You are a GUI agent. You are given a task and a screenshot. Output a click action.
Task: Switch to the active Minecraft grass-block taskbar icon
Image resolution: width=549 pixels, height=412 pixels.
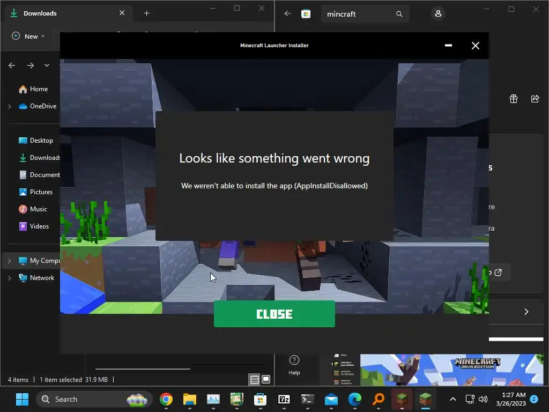pos(425,399)
